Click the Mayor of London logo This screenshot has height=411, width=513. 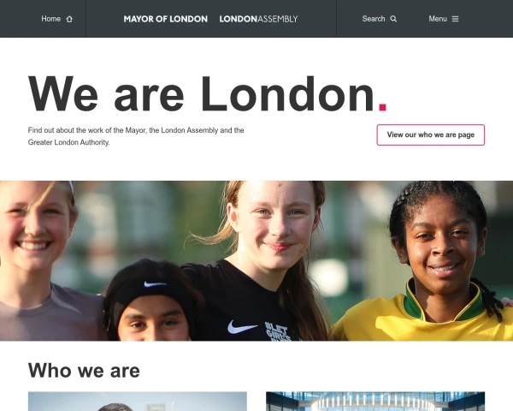(x=166, y=19)
